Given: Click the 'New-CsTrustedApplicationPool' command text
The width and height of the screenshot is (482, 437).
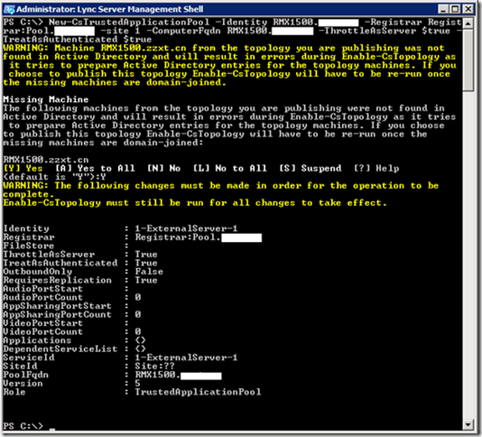Looking at the screenshot, I should pyautogui.click(x=129, y=23).
